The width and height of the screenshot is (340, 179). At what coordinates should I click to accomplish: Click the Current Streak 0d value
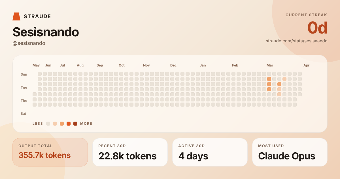tap(317, 28)
